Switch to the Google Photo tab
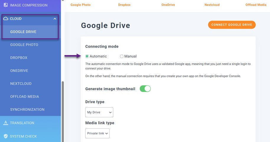Image resolution: width=270 pixels, height=142 pixels. [x=80, y=5]
